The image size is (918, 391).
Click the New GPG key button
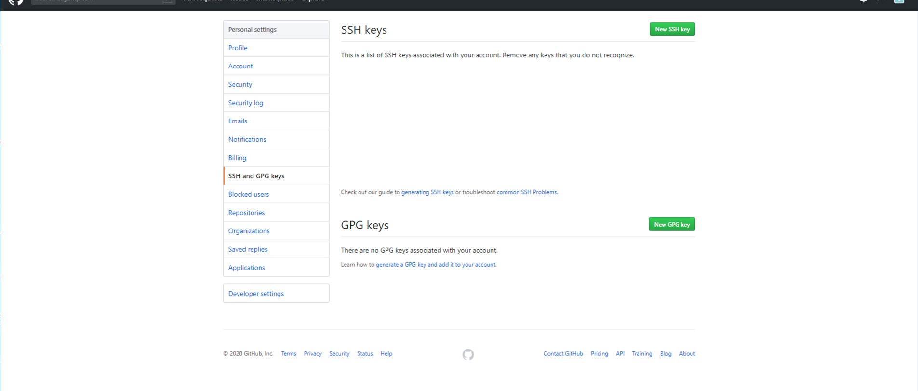coord(671,224)
